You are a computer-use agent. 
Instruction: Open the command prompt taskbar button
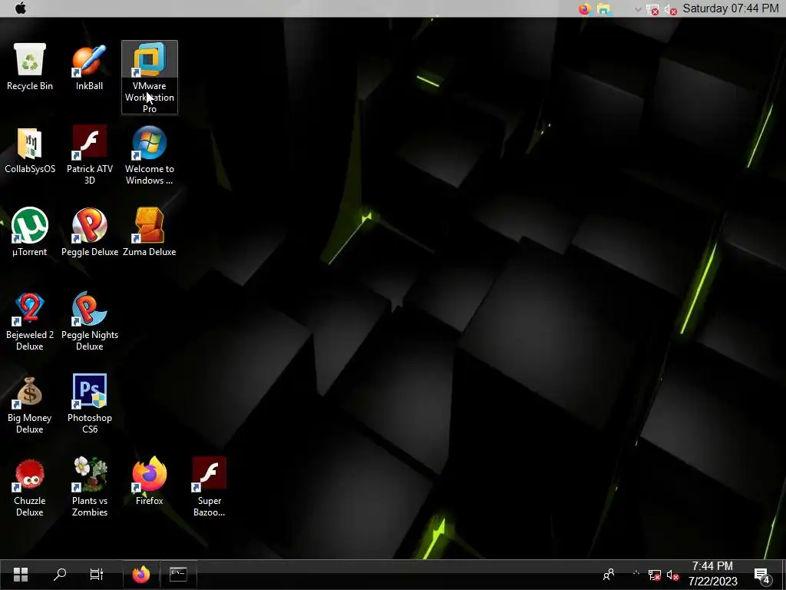point(178,574)
